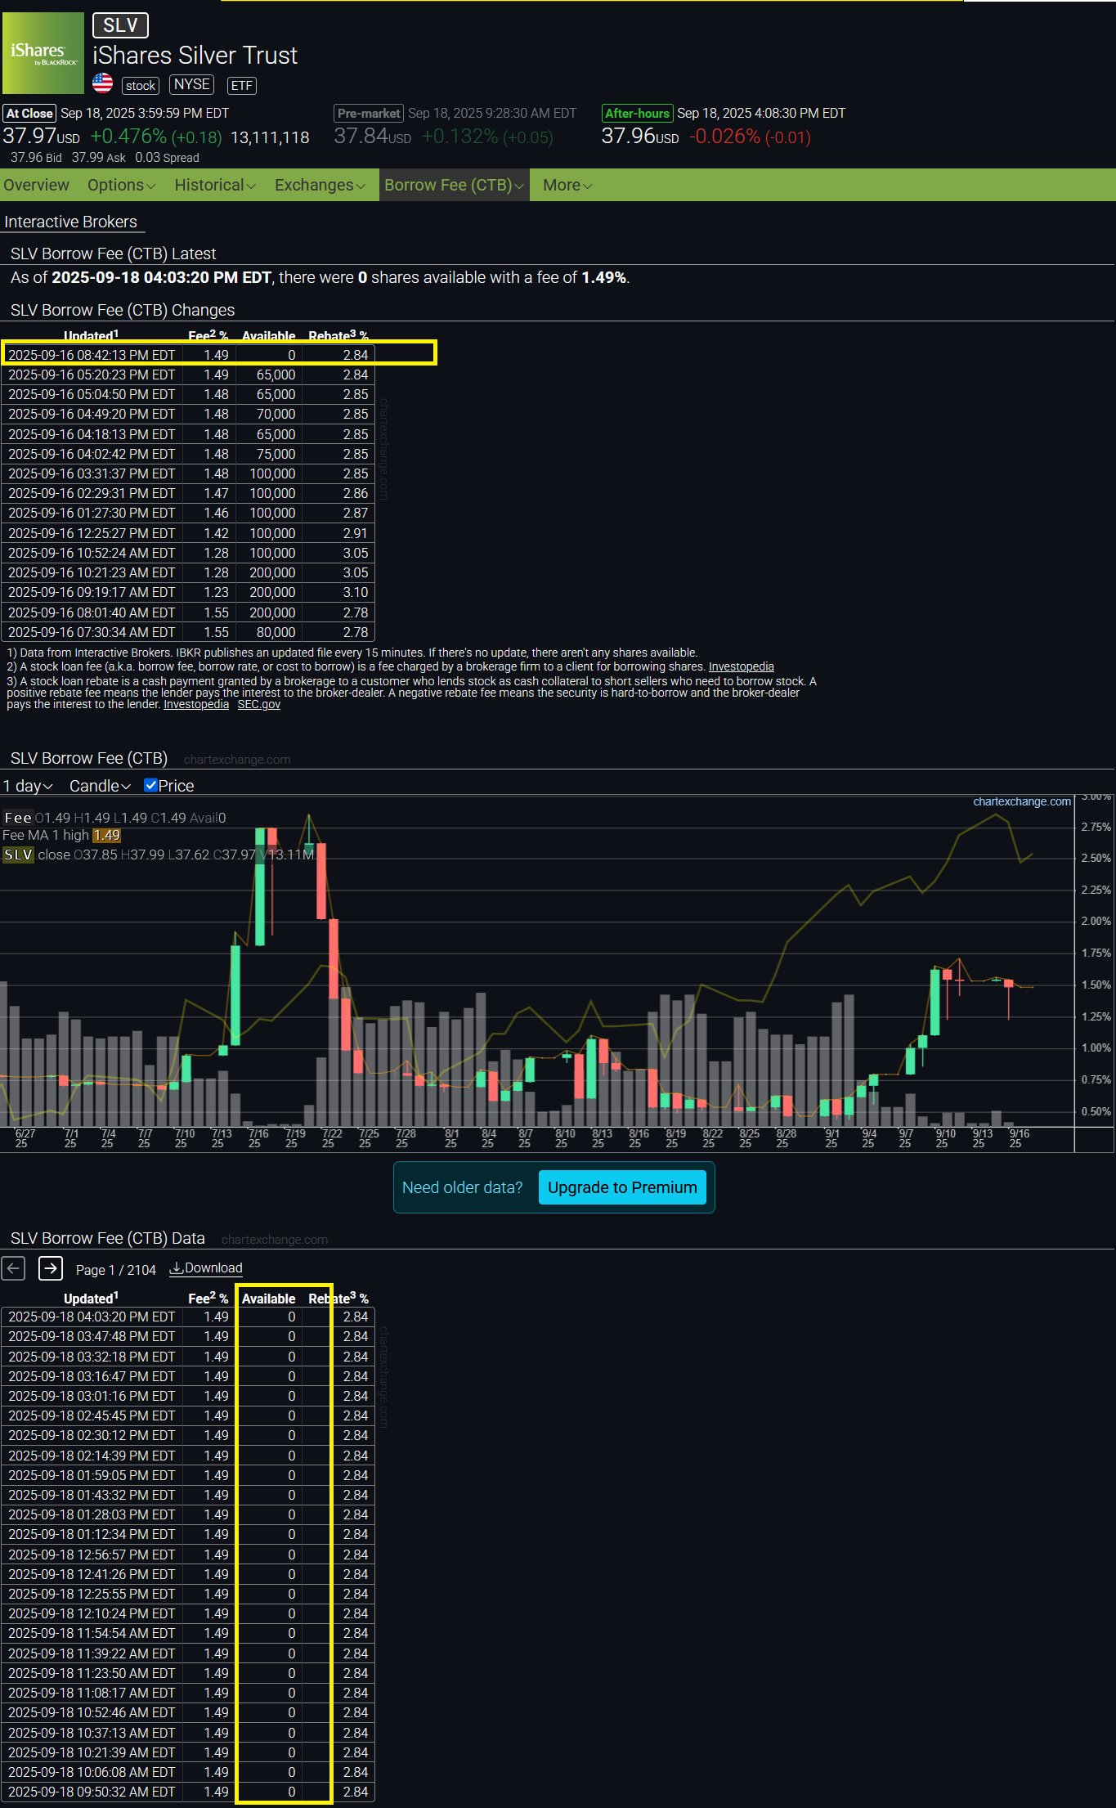Click the iShares by BlackRock logo
This screenshot has width=1116, height=1808.
tap(43, 53)
